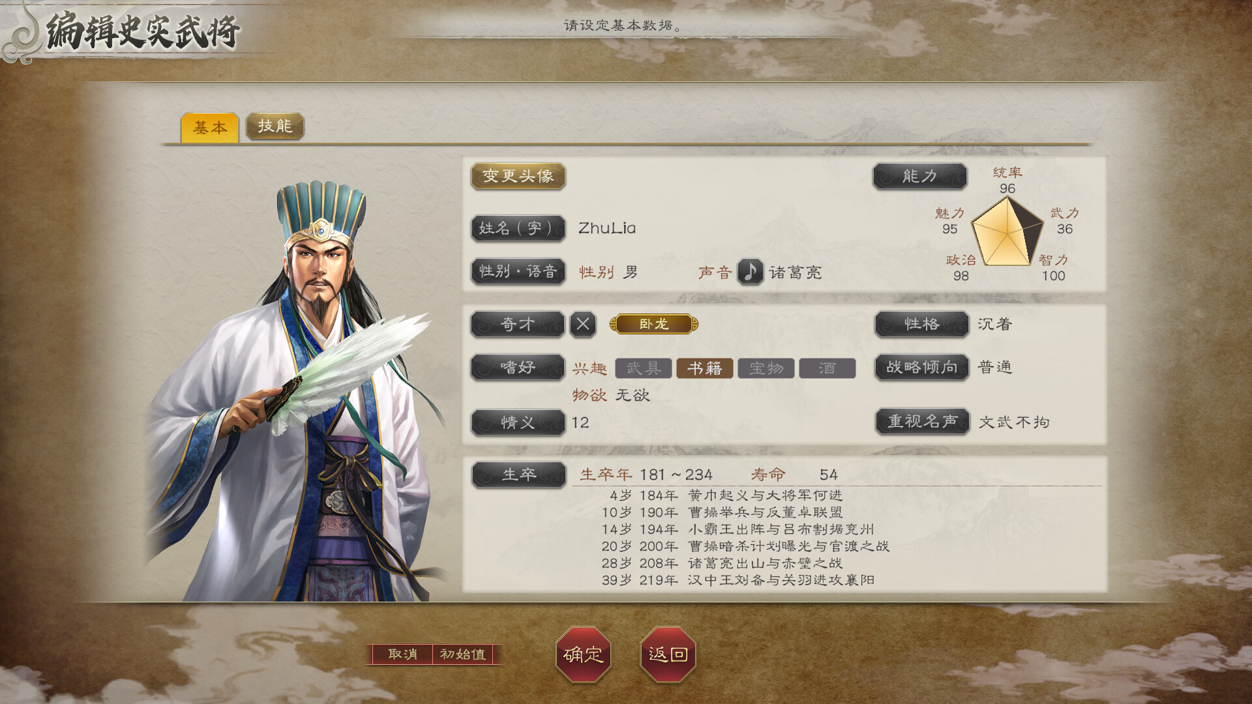1252x704 pixels.
Task: Toggle the 书籍 interest option
Action: [x=705, y=368]
